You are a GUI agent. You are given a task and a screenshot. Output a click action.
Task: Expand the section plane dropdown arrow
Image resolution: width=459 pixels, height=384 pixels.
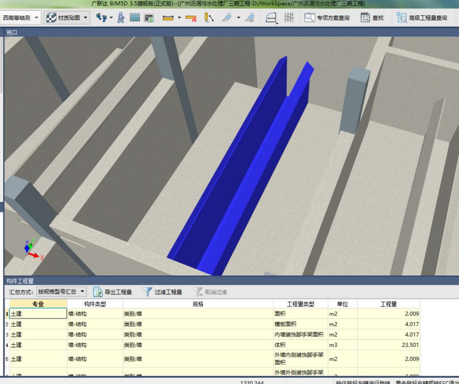(x=239, y=18)
